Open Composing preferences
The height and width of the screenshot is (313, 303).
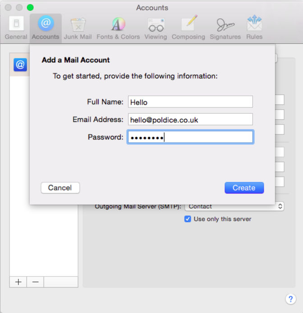click(x=188, y=28)
